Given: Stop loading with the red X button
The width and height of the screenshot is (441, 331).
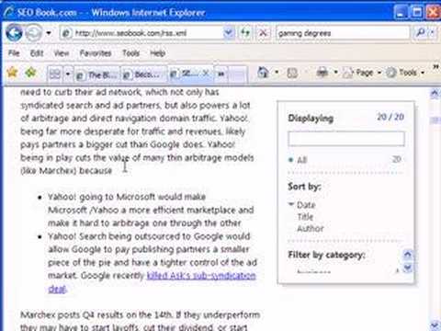Looking at the screenshot, I should tap(263, 33).
